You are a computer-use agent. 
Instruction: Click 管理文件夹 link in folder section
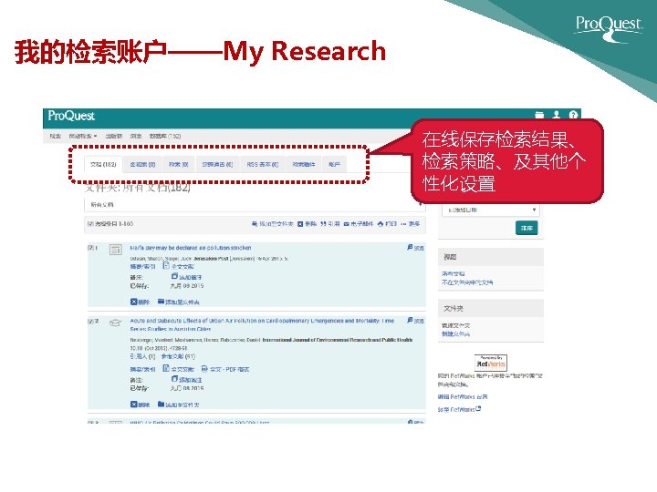(x=455, y=325)
